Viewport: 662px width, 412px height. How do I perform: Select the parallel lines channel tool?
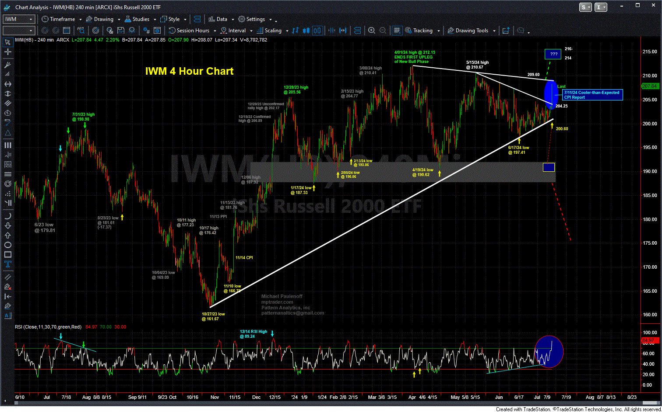(x=7, y=103)
